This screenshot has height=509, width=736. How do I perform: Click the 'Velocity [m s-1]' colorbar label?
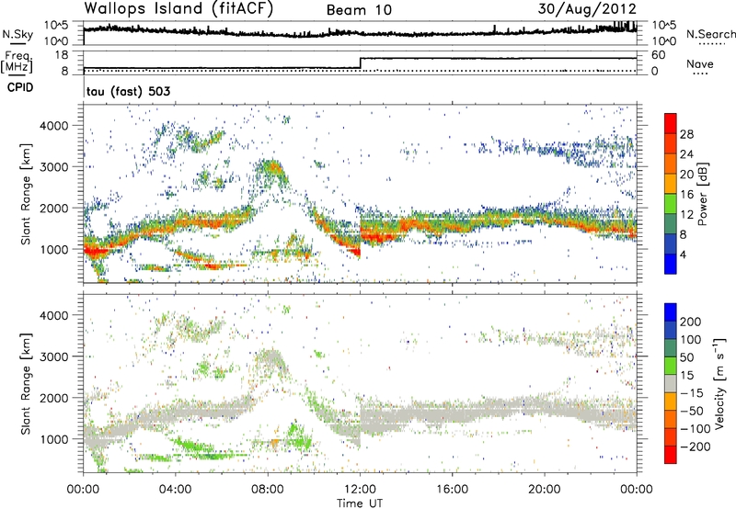(x=720, y=383)
